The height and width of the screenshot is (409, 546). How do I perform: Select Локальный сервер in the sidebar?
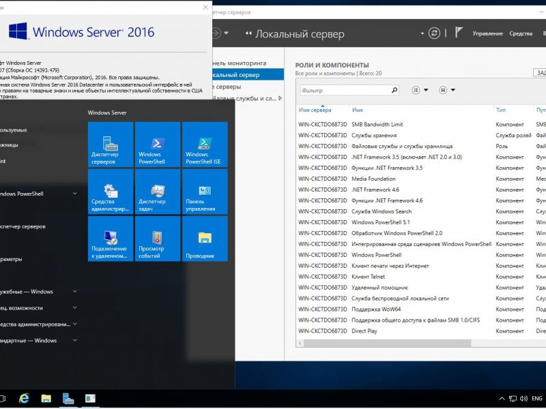coord(248,75)
